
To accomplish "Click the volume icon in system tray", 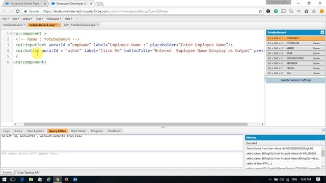I will pos(282,179).
